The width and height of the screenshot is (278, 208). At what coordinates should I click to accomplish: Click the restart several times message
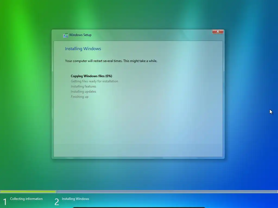tap(111, 61)
